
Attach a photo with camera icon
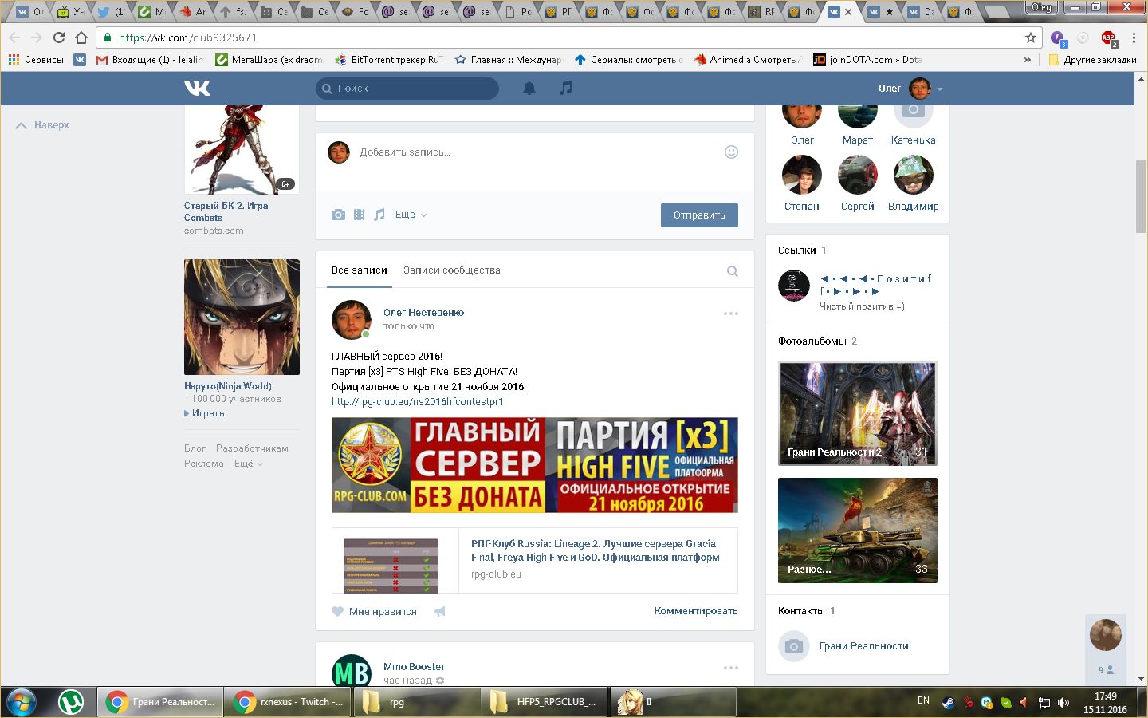(x=338, y=215)
